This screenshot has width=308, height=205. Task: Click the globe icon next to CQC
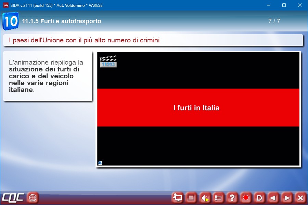point(33,197)
